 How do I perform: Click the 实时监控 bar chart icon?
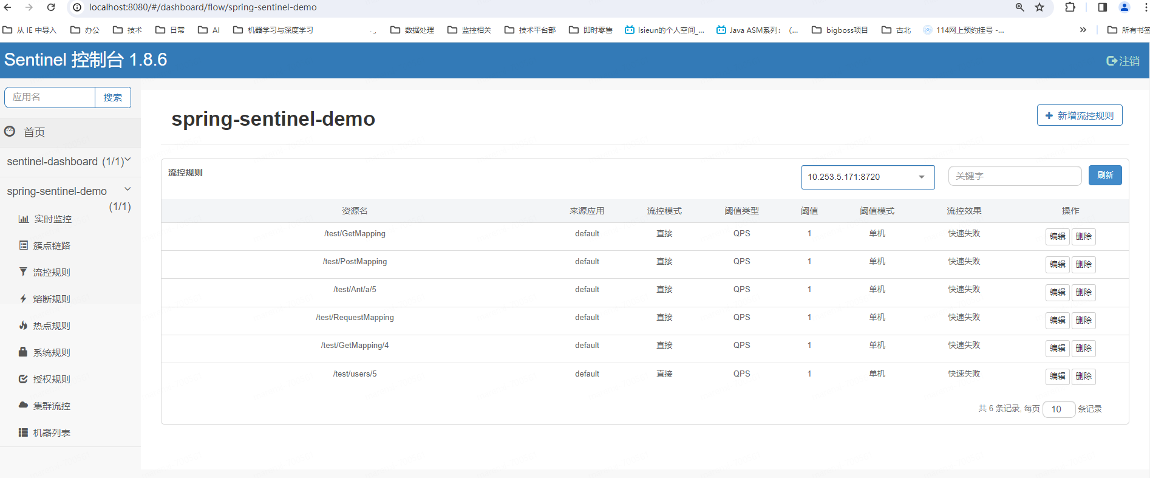click(x=24, y=219)
